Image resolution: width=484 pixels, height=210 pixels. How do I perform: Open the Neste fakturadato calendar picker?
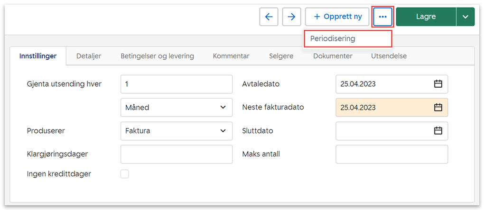[438, 108]
